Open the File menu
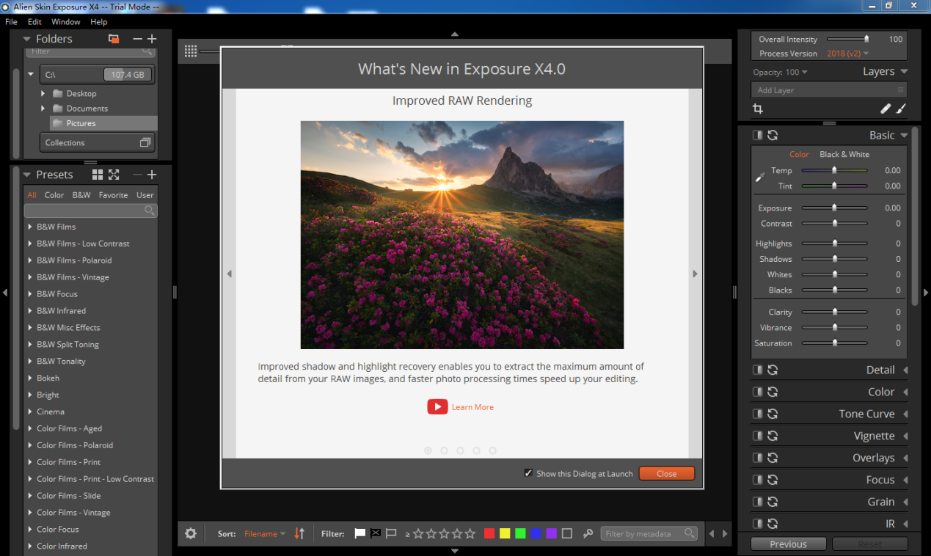 click(x=11, y=22)
